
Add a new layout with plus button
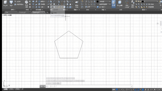[22, 89]
